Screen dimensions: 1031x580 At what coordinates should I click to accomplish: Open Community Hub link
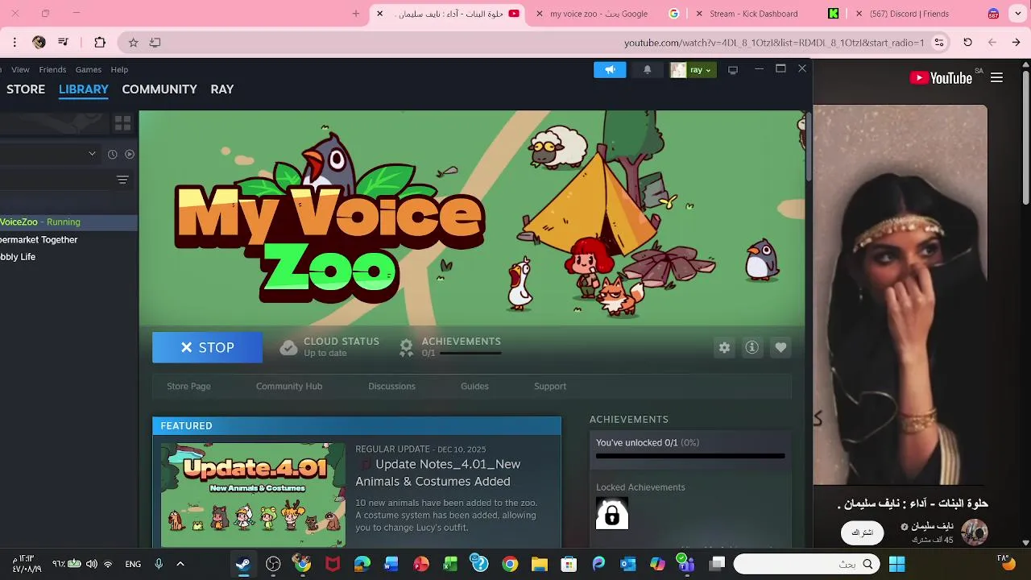(289, 386)
